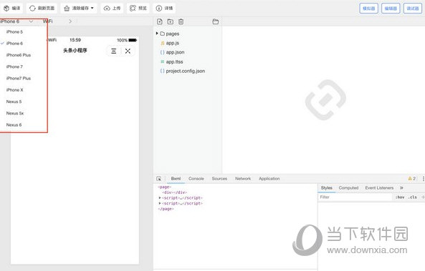The height and width of the screenshot is (271, 425).
Task: Toggle the 编辑器 editor panel
Action: [x=391, y=9]
